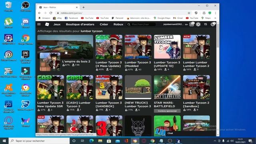The height and width of the screenshot is (144, 256).
Task: Open Lumber Tycoon 3 UPDATE 10 tile
Action: tap(167, 53)
